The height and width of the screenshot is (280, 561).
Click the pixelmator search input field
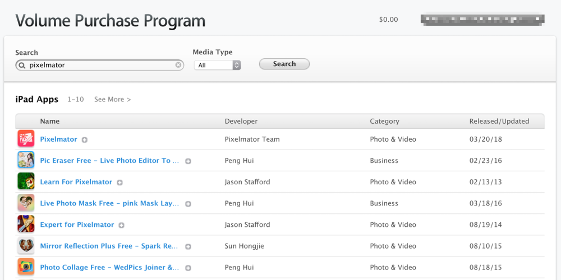click(99, 65)
